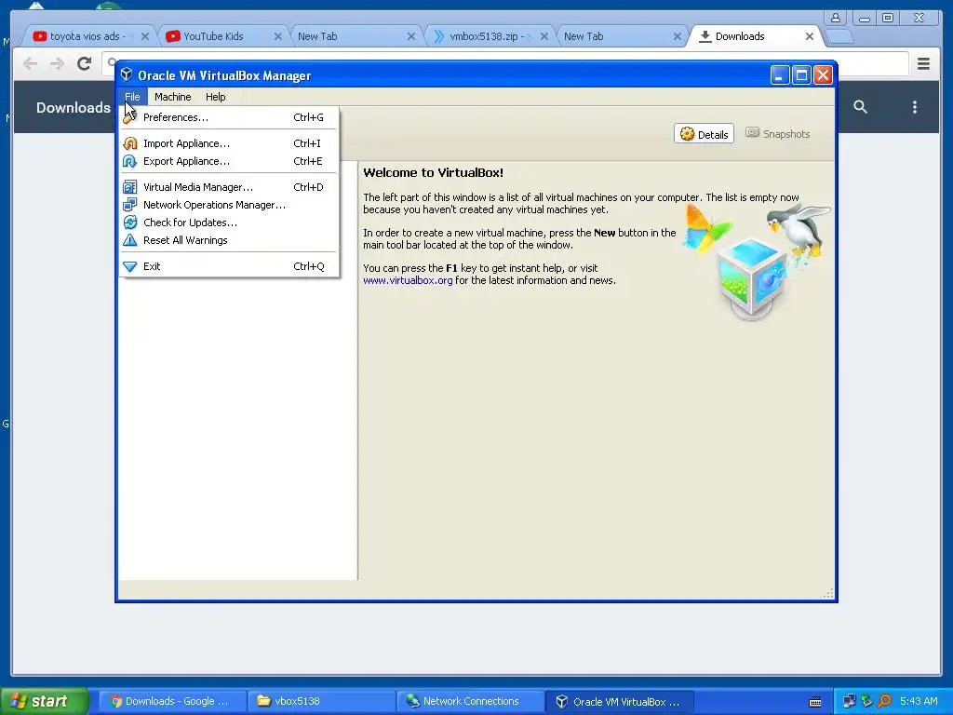This screenshot has width=953, height=715.
Task: Choose Import Appliance menu entry
Action: click(x=229, y=143)
